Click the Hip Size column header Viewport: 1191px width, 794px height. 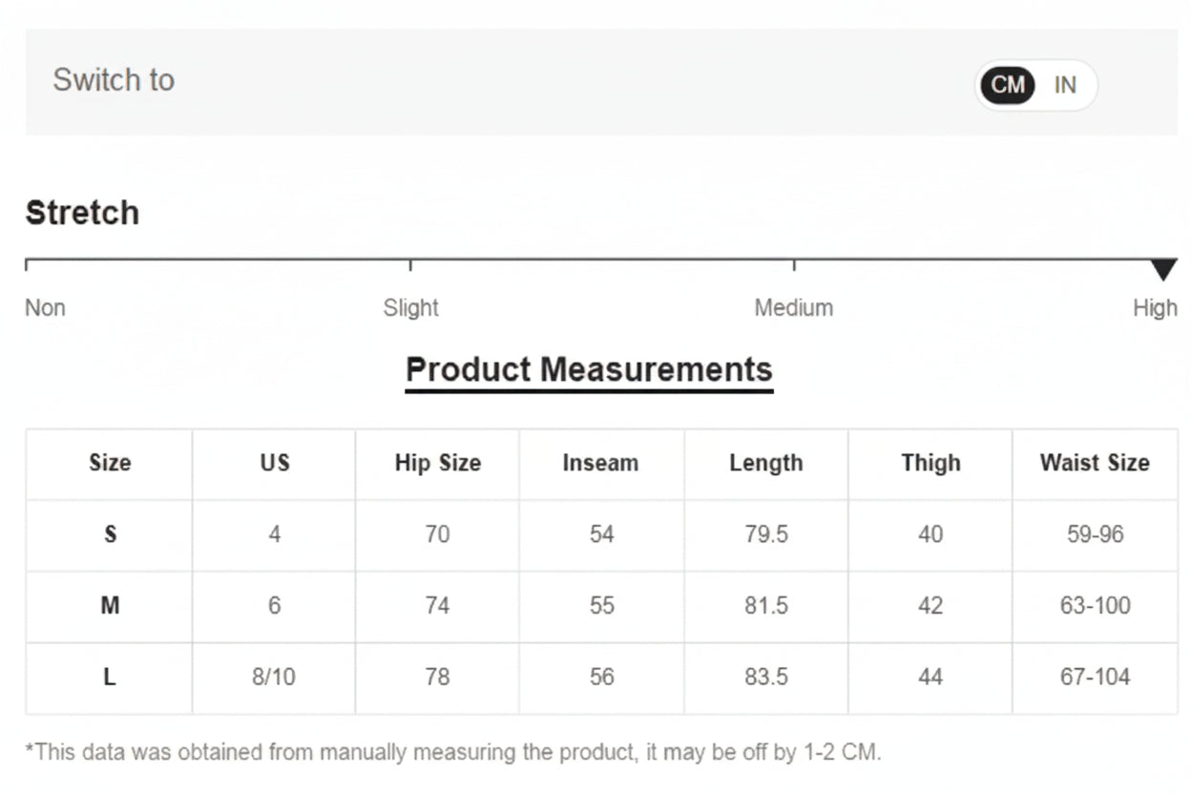coord(437,464)
